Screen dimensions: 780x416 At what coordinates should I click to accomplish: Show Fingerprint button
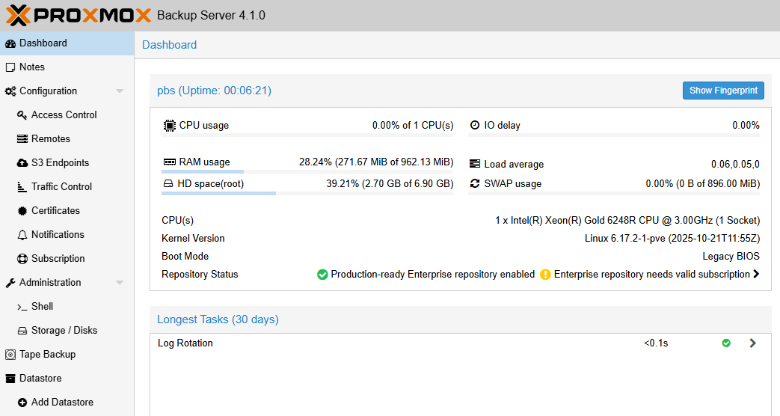pos(723,91)
